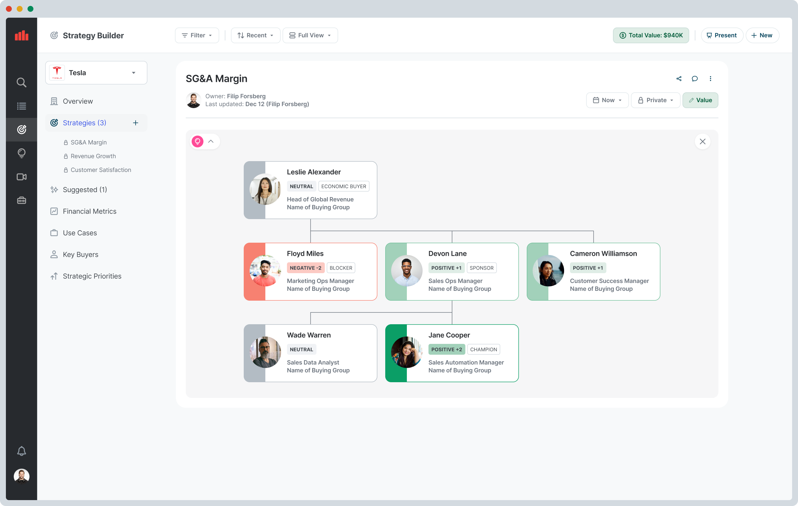798x506 pixels.
Task: Open the Filter dropdown
Action: [x=197, y=35]
